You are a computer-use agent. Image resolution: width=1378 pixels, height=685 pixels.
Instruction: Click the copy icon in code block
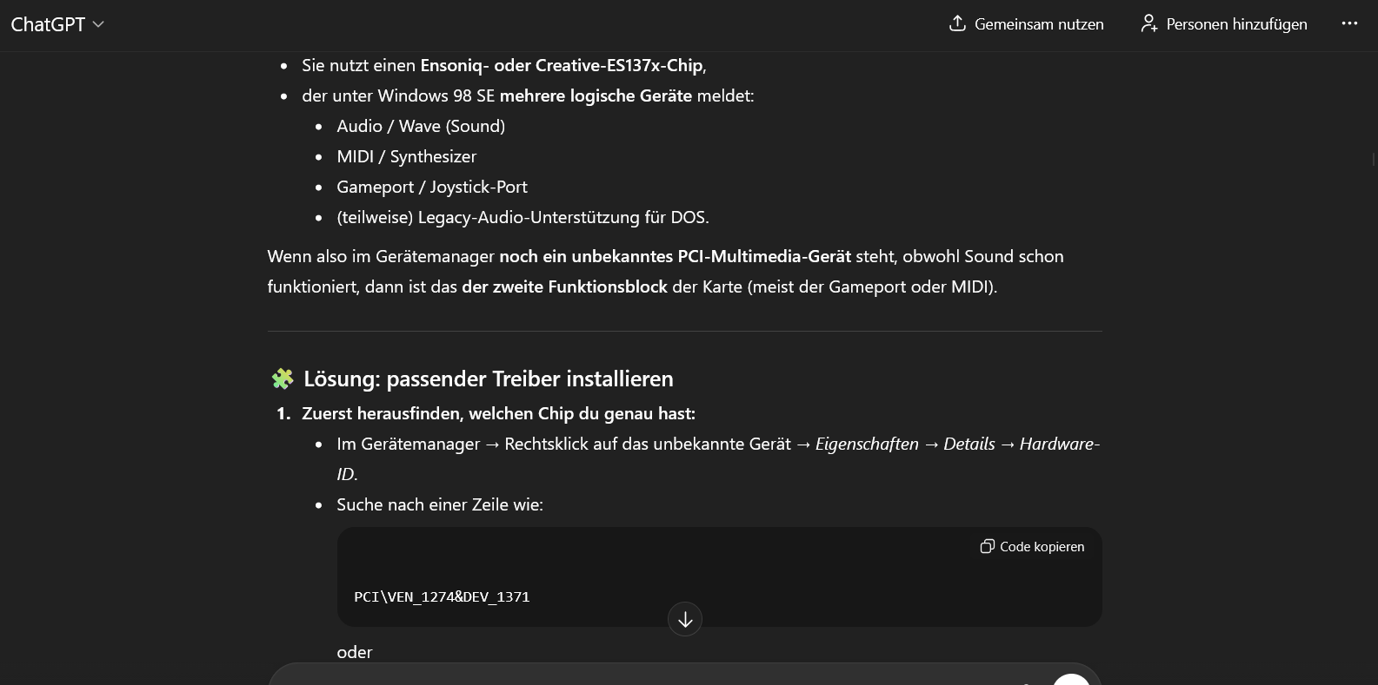[x=987, y=546]
